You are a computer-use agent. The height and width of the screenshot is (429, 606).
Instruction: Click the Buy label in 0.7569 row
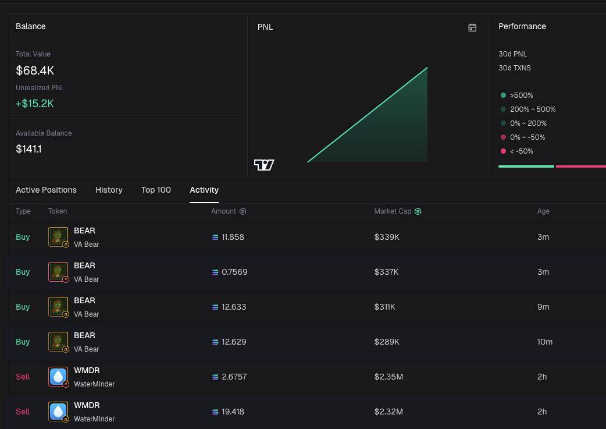pyautogui.click(x=23, y=272)
